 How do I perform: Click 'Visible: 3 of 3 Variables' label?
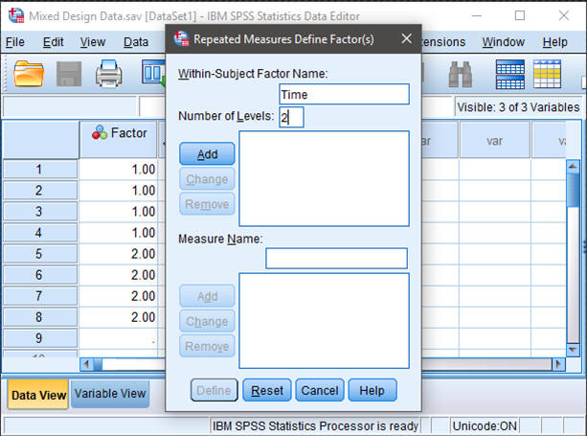pyautogui.click(x=518, y=107)
